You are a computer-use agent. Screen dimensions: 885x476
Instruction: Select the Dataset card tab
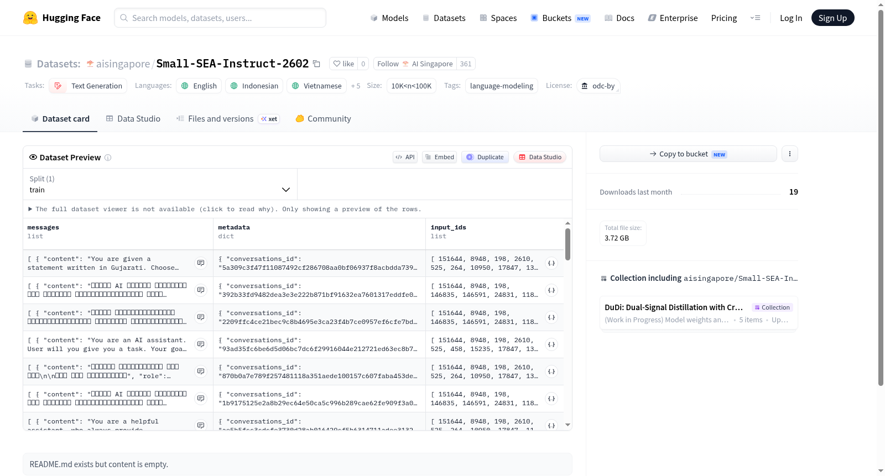point(60,118)
